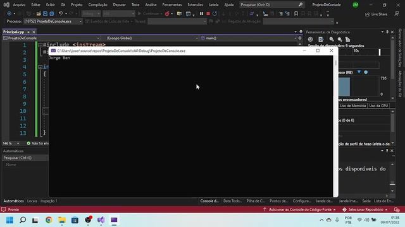
Task: Save all files
Action: pyautogui.click(x=52, y=13)
